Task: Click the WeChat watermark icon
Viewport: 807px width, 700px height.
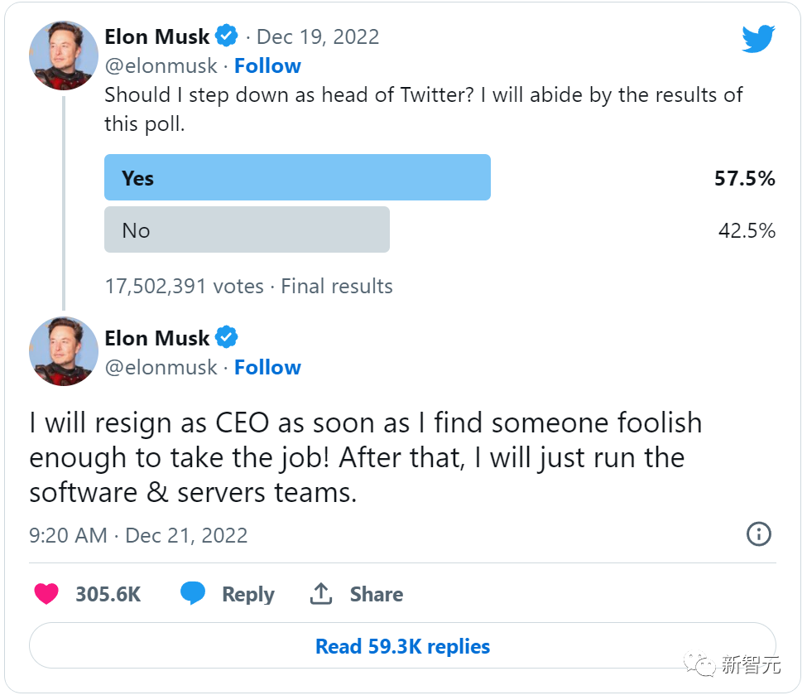Action: (x=706, y=665)
